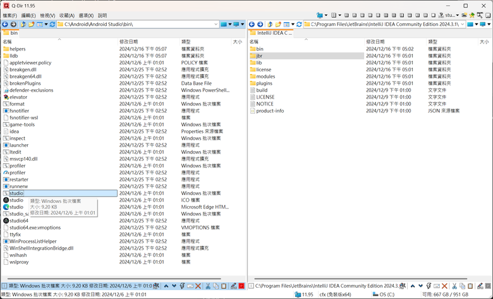This screenshot has width=493, height=299.
Task: Paste in right pane status toolbar
Action: [470, 286]
